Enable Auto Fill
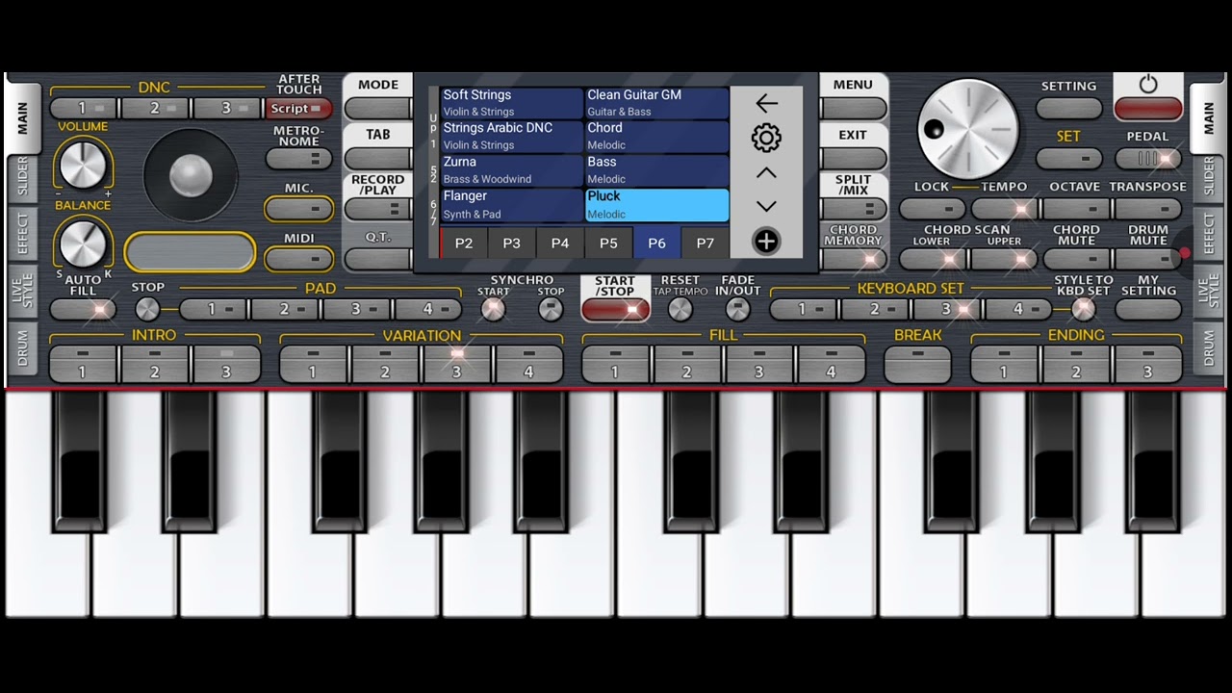Viewport: 1232px width, 693px height. coord(83,309)
